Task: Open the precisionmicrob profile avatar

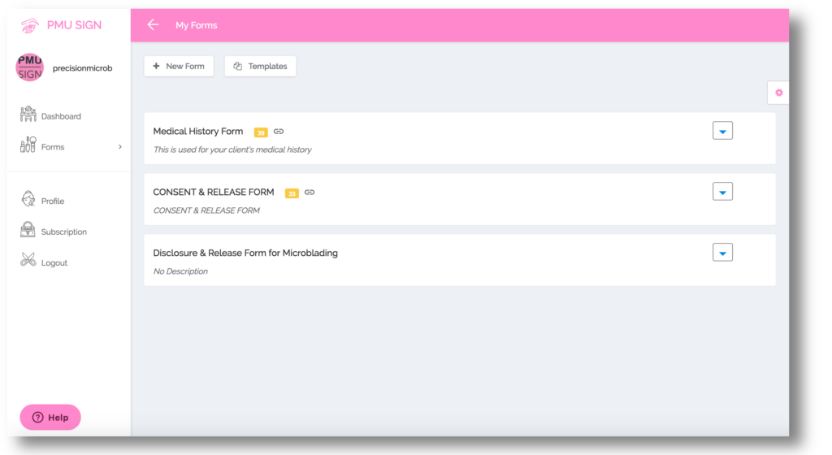Action: (x=30, y=67)
